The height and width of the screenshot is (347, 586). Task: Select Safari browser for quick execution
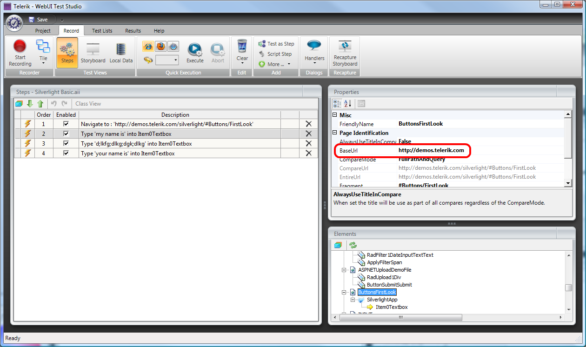pyautogui.click(x=173, y=46)
